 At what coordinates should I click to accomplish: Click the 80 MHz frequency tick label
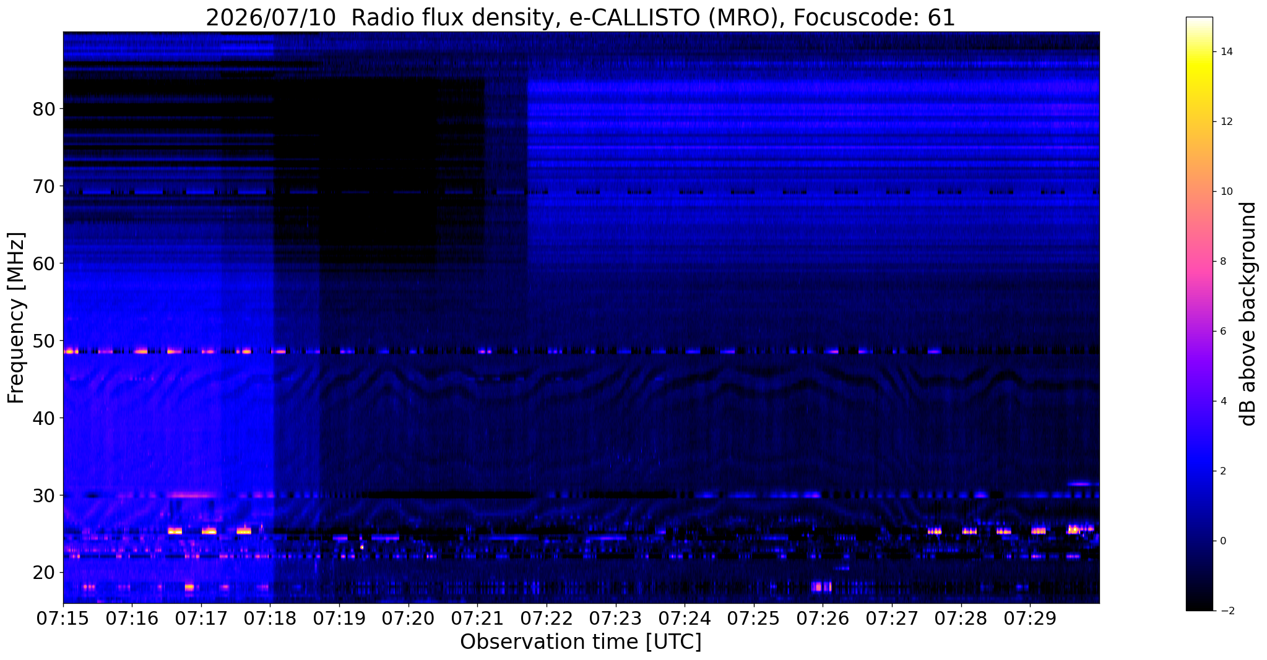(44, 109)
